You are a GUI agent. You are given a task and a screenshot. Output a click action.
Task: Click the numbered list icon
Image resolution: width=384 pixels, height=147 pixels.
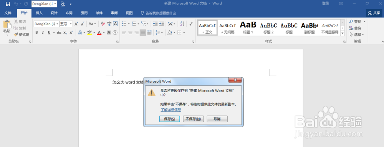(134, 24)
